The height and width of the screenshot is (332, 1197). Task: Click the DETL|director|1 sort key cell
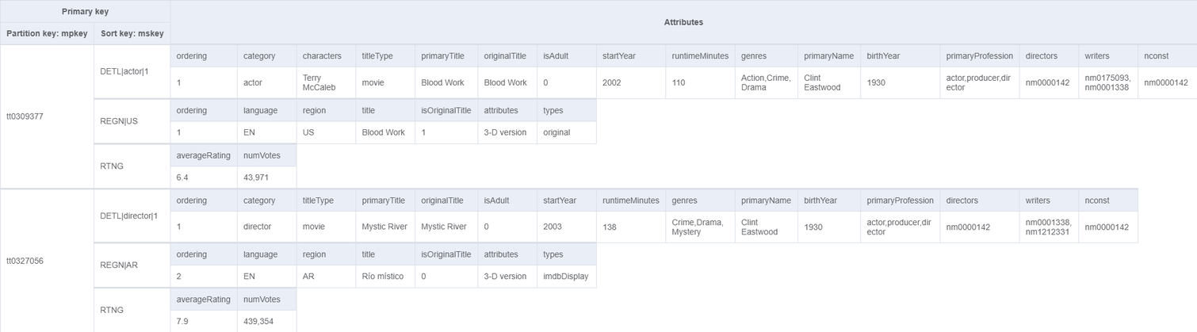coord(132,216)
